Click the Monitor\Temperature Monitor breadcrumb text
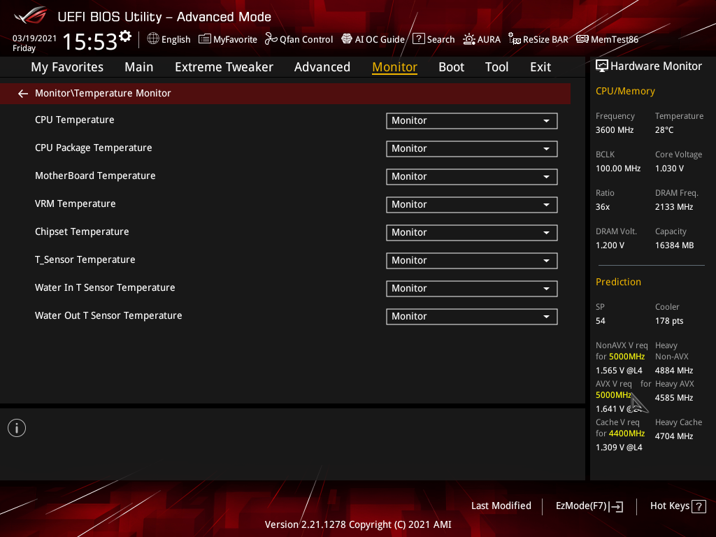This screenshot has height=537, width=716. pos(103,93)
